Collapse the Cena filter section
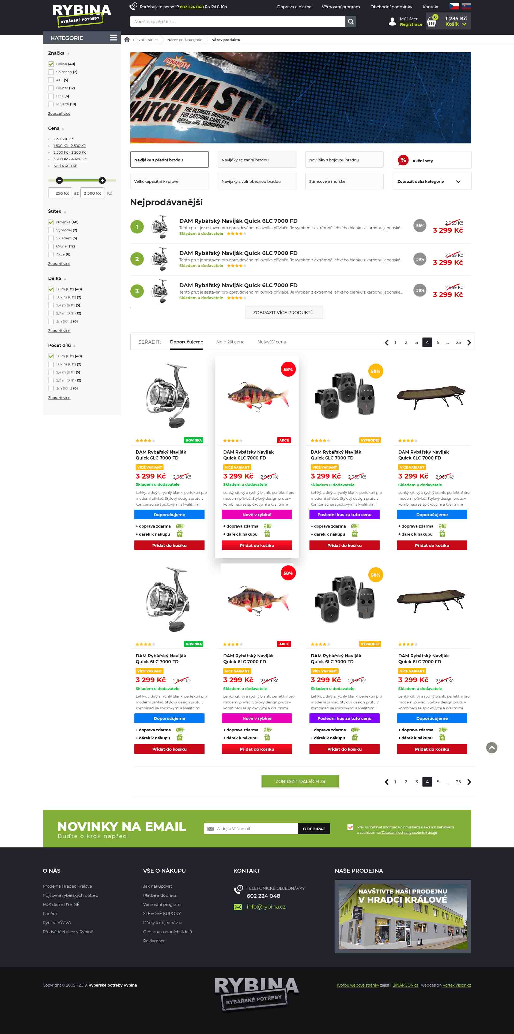514x1034 pixels. (x=63, y=128)
